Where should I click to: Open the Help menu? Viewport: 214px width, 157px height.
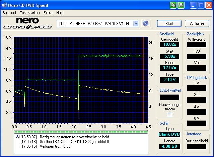pos(60,13)
